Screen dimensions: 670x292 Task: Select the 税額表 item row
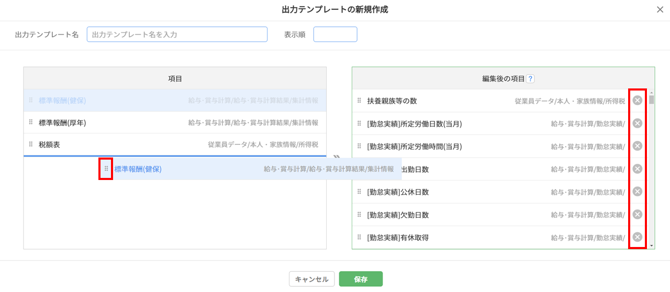(x=50, y=145)
